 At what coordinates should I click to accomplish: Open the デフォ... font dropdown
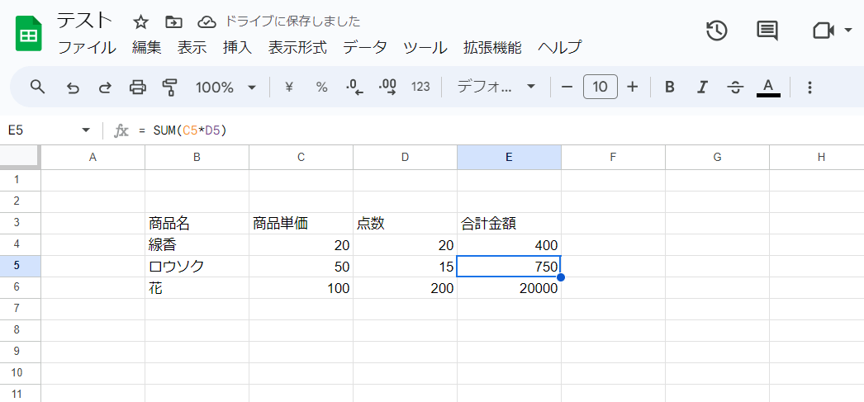click(496, 87)
